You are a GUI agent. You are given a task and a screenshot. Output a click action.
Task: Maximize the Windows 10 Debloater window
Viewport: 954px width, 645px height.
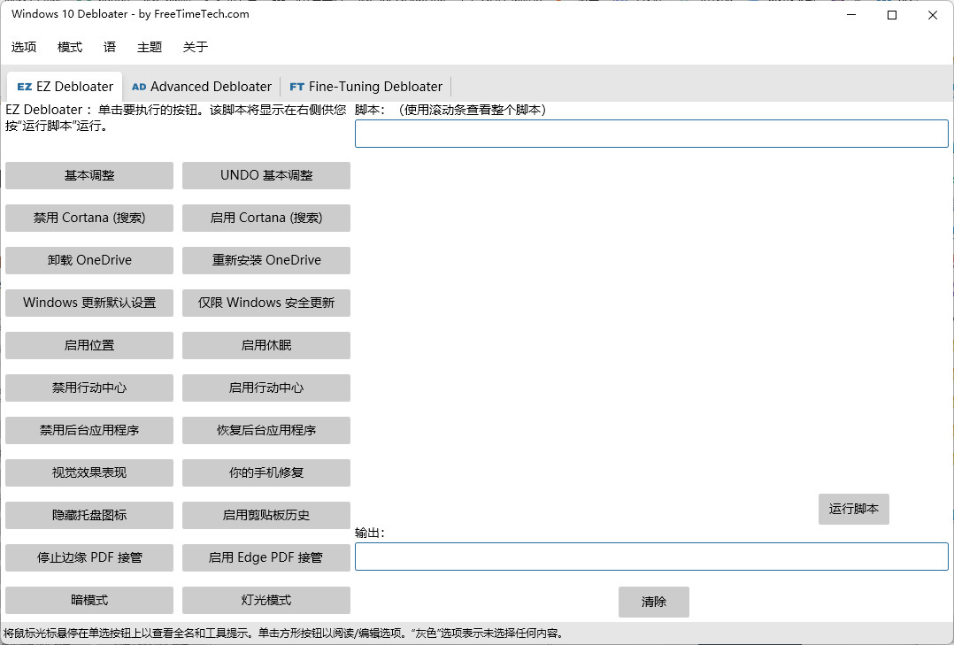coord(892,15)
